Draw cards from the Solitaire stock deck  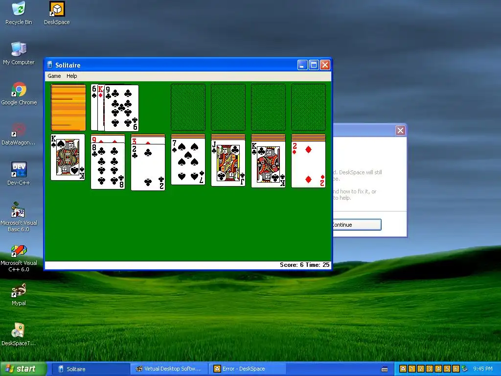click(68, 107)
